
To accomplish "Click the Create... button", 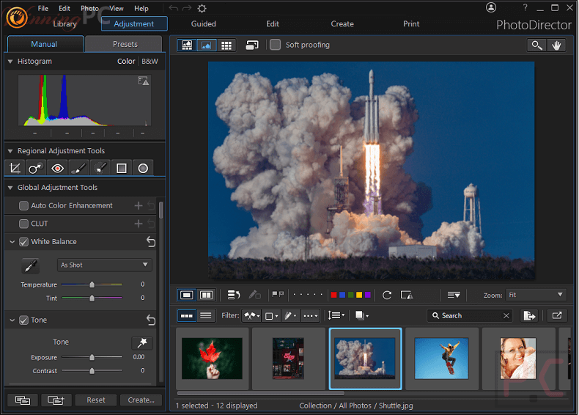I will pos(141,400).
